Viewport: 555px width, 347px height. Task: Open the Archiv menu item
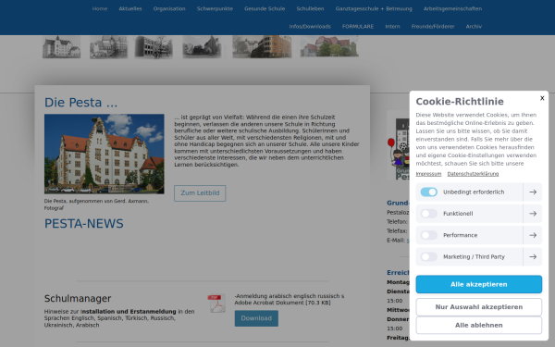[474, 27]
